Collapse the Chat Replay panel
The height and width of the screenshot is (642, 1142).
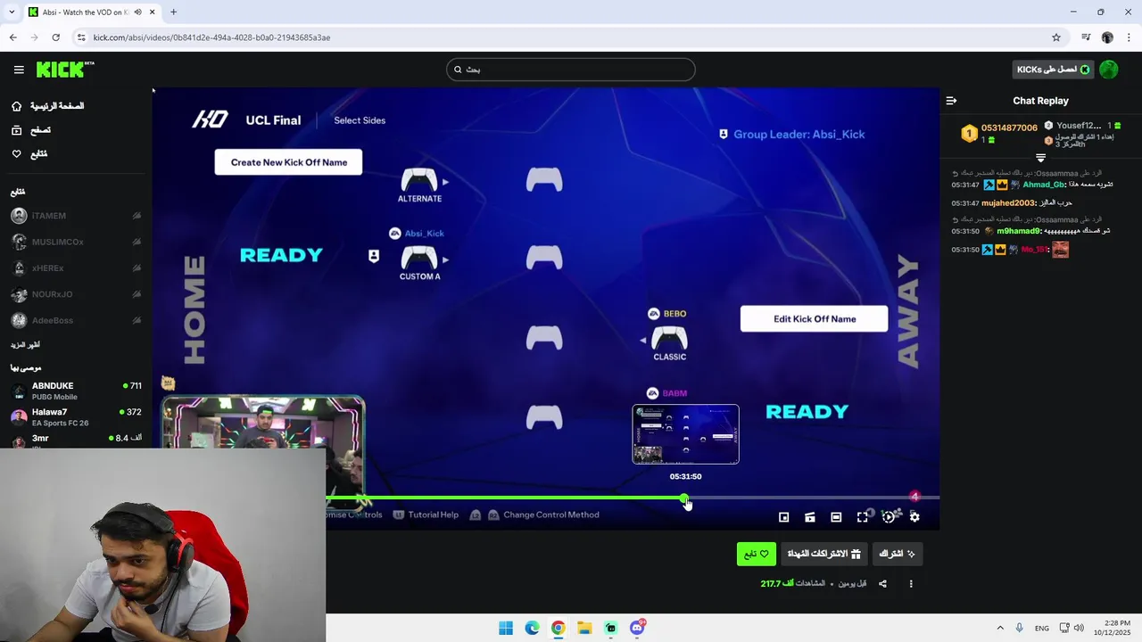951,101
